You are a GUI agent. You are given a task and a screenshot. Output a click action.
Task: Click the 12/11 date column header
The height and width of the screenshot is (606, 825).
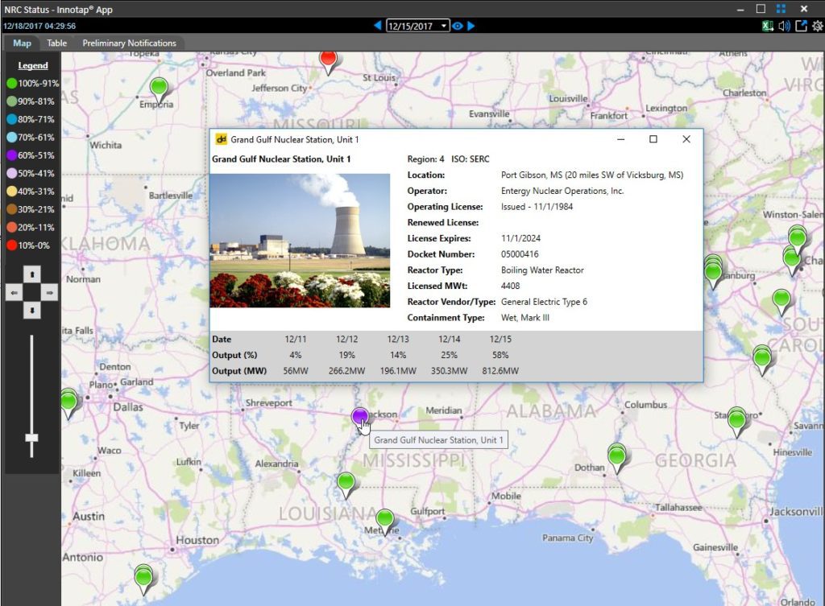[x=295, y=339]
